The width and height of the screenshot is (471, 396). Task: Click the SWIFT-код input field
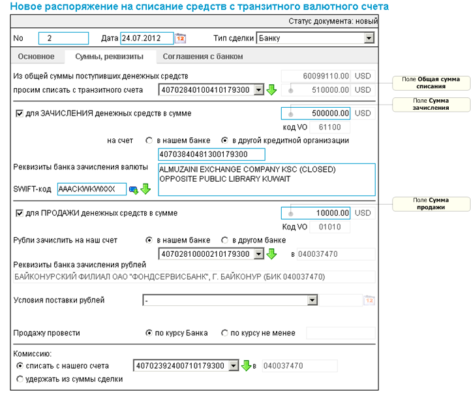pyautogui.click(x=91, y=190)
